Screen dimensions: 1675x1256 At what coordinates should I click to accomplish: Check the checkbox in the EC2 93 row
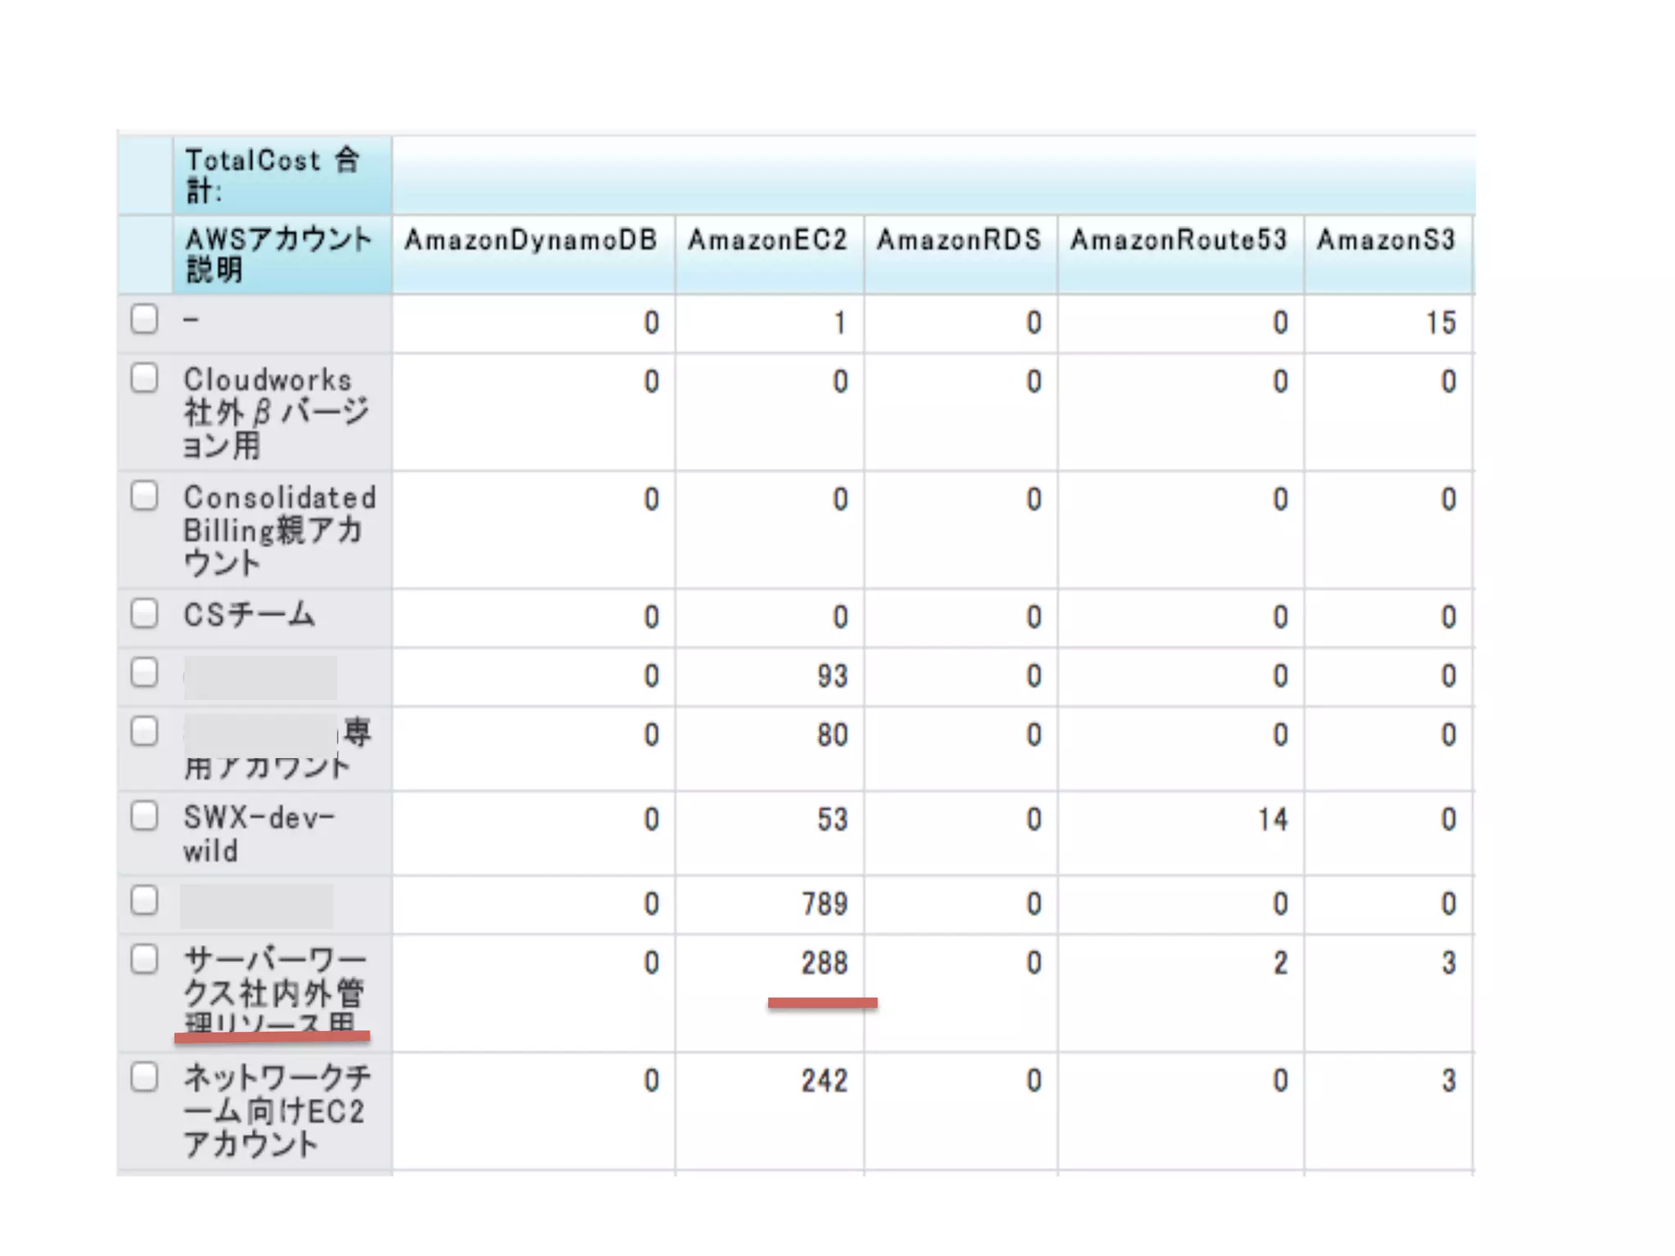coord(145,672)
